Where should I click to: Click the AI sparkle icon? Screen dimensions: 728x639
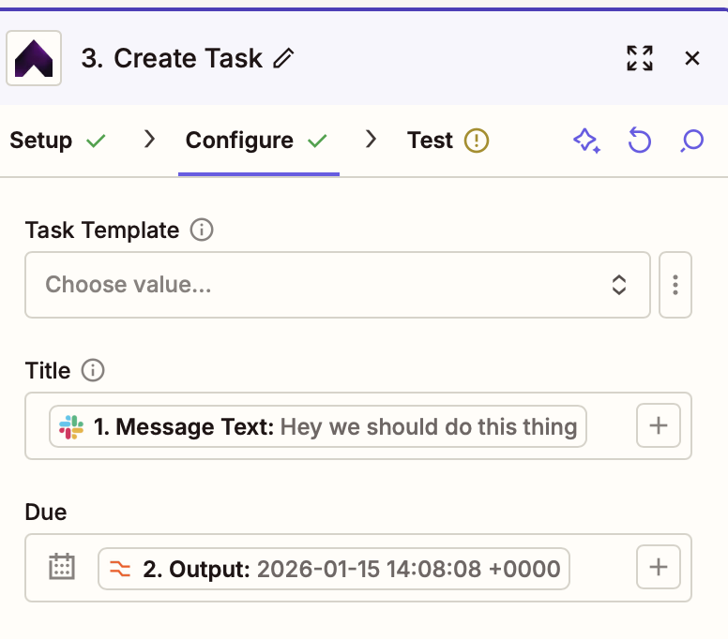(586, 141)
